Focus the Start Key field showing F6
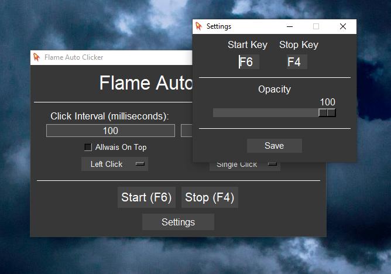This screenshot has width=391, height=274. point(249,62)
